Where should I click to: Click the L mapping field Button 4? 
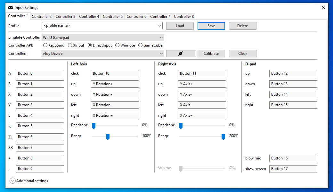pyautogui.click(x=40, y=115)
